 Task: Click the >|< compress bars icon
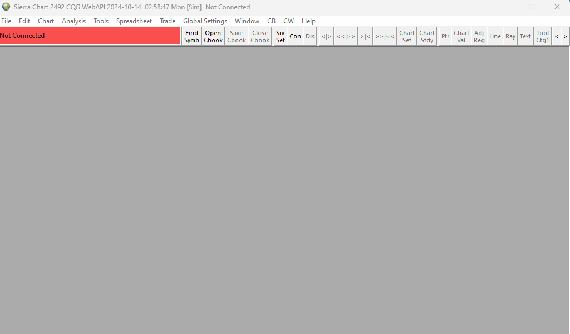click(365, 36)
